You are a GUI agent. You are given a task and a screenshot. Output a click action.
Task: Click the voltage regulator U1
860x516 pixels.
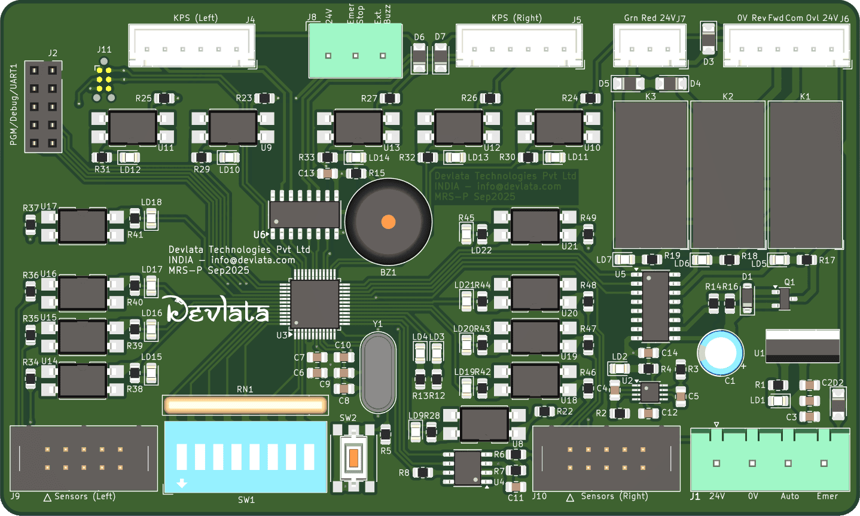[x=803, y=346]
